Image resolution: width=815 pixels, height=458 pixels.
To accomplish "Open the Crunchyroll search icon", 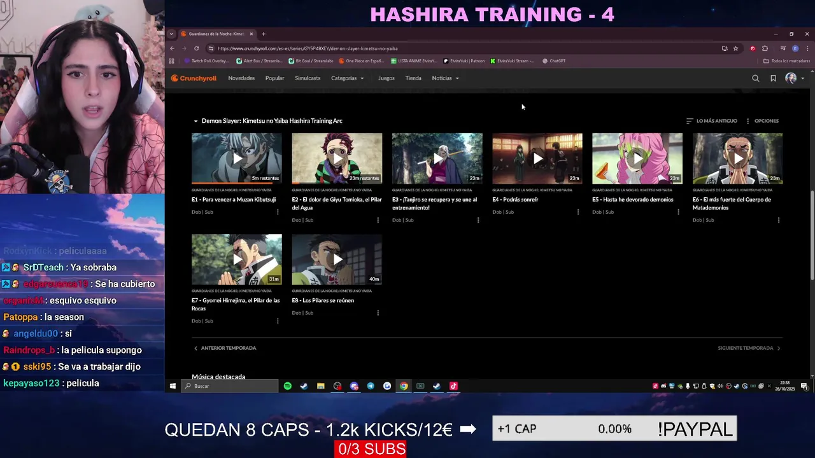I will pyautogui.click(x=756, y=78).
